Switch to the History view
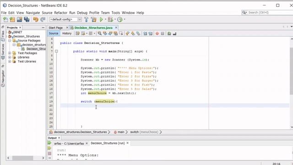 tap(67, 33)
